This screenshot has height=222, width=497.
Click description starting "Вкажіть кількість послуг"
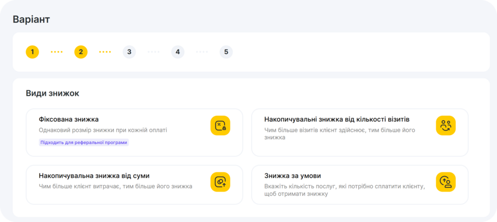point(344,190)
